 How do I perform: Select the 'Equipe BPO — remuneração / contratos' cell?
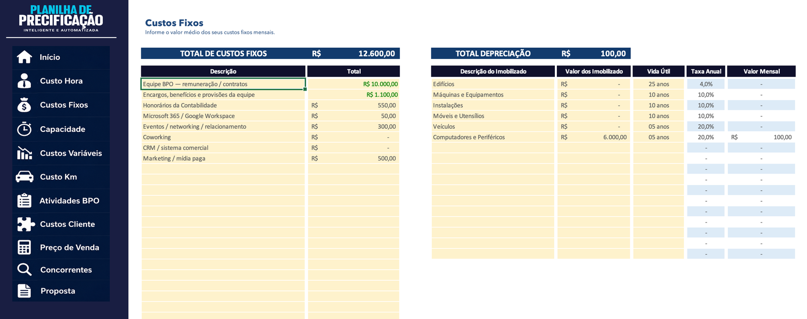pyautogui.click(x=223, y=84)
